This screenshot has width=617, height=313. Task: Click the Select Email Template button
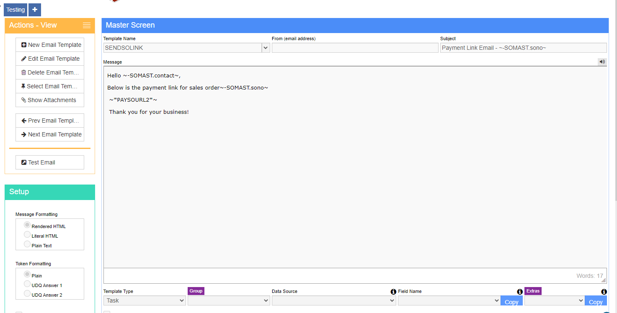[x=50, y=86]
